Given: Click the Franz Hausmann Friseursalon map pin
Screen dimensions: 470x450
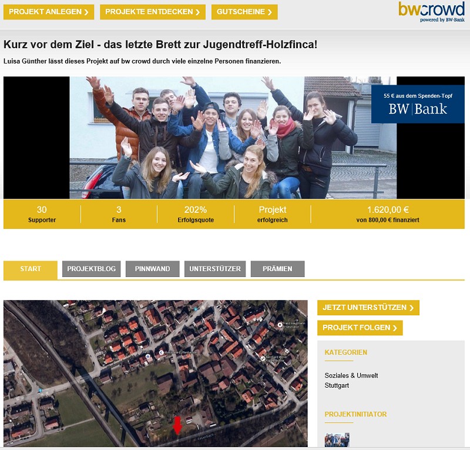Looking at the screenshot, I should (x=280, y=324).
